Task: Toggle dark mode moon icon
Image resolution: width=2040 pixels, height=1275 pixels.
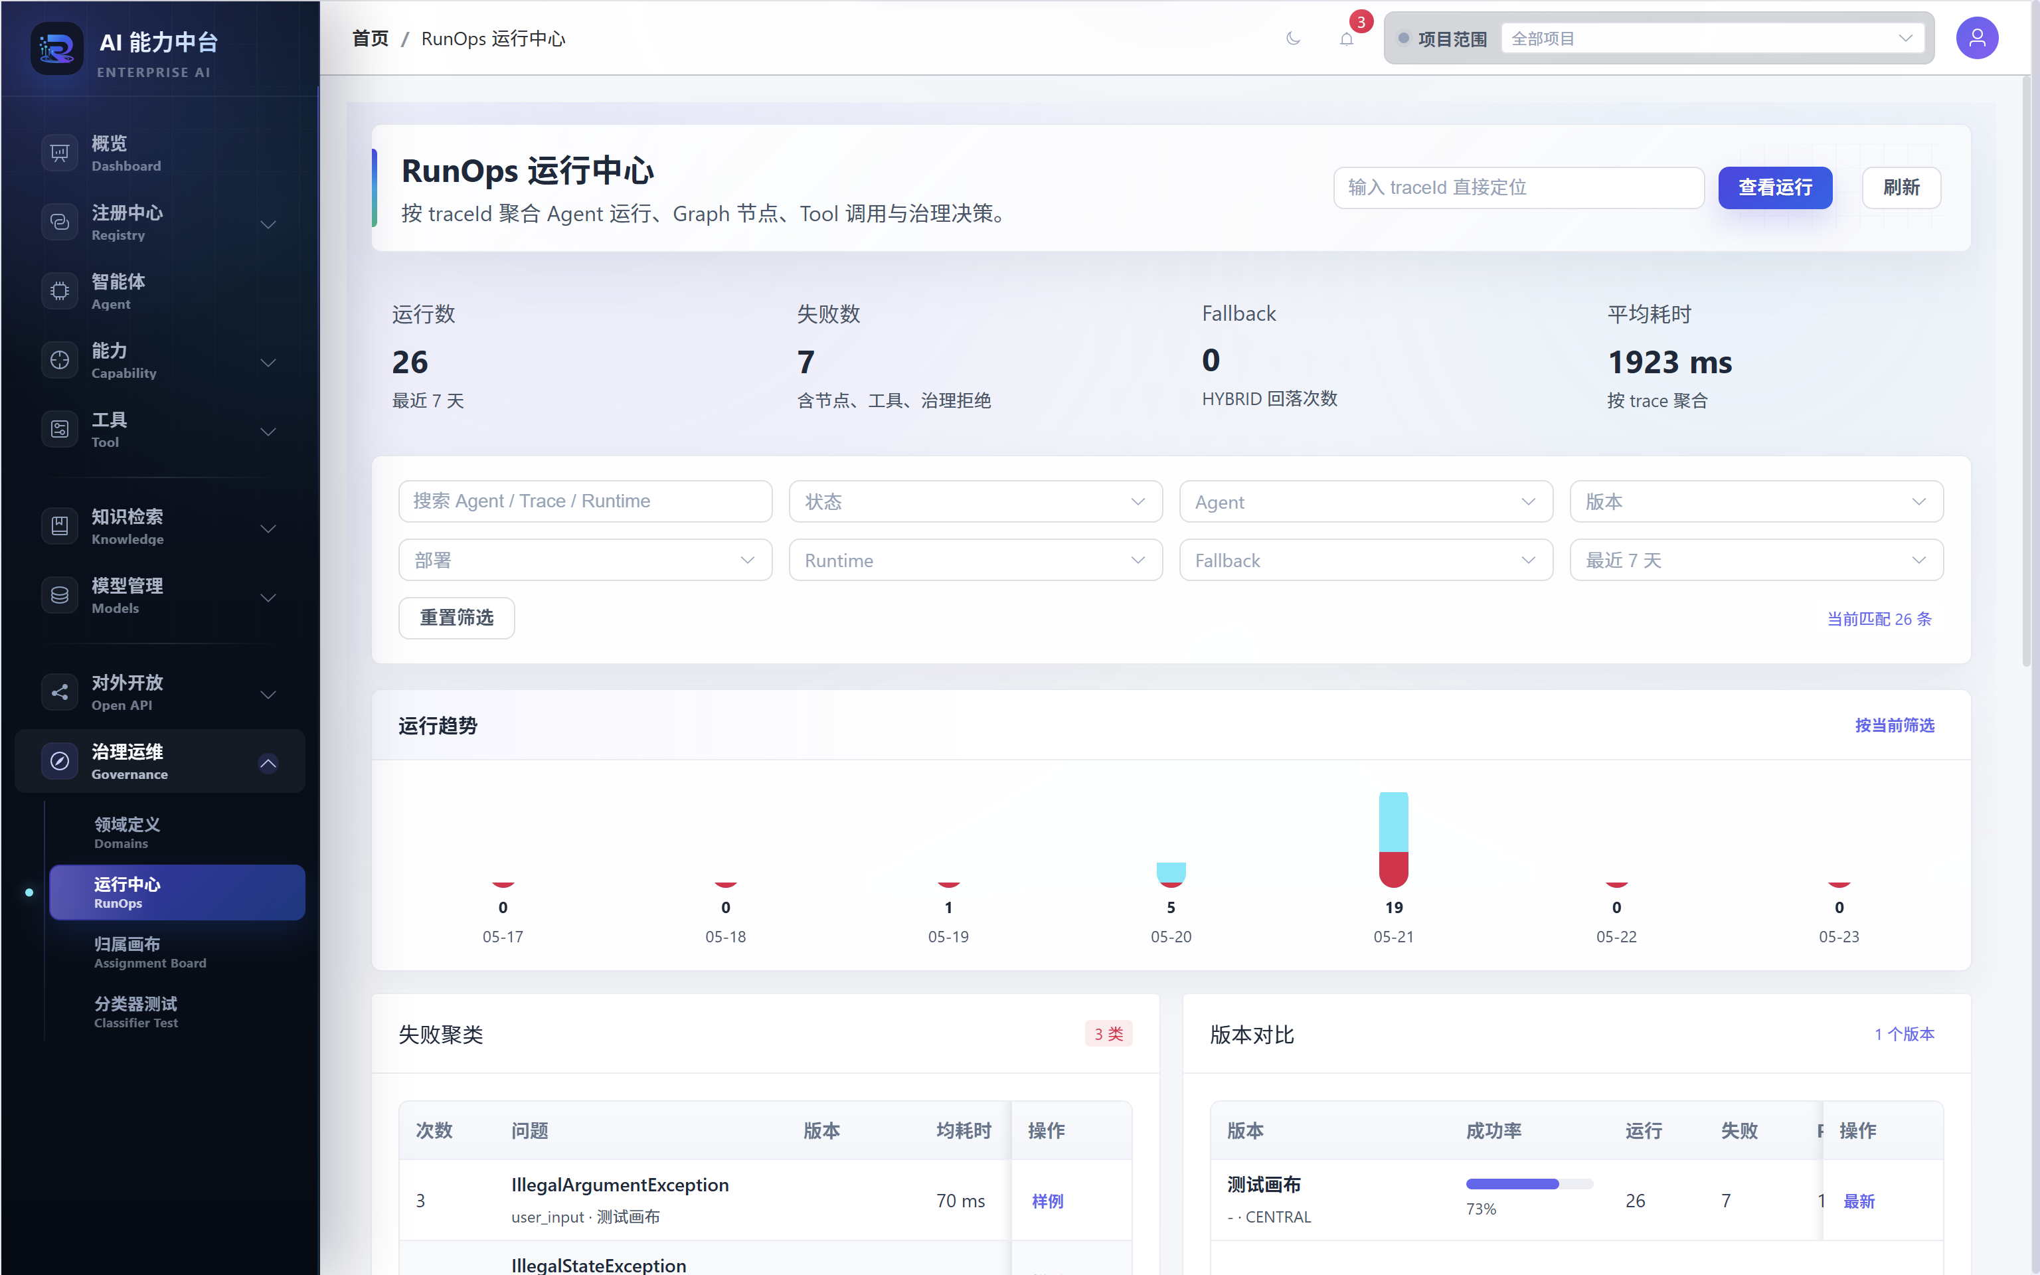Action: click(x=1293, y=39)
